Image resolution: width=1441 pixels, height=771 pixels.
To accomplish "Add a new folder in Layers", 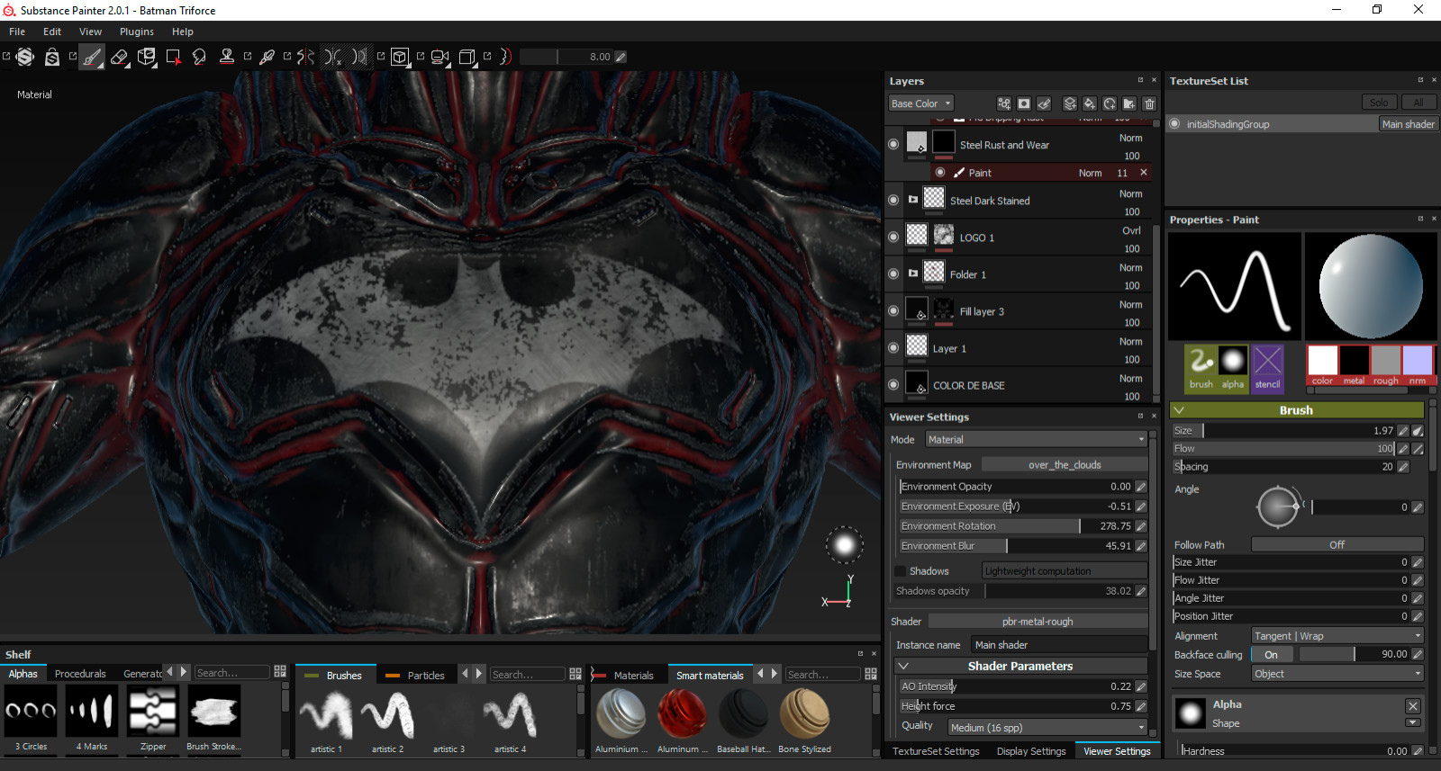I will point(1129,103).
